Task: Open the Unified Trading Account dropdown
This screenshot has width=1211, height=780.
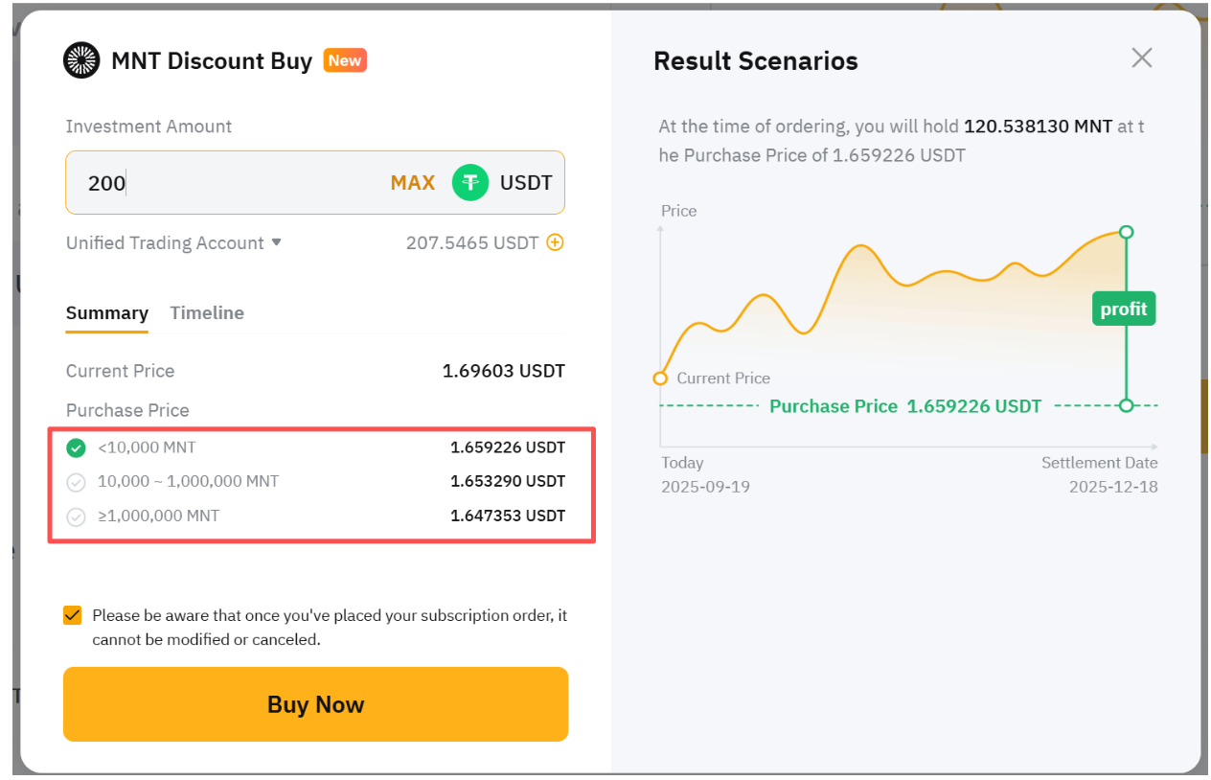Action: [x=173, y=242]
